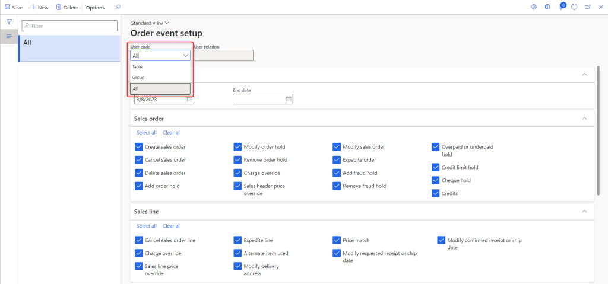Click Clear all under Sales line
608x284 pixels.
point(172,226)
